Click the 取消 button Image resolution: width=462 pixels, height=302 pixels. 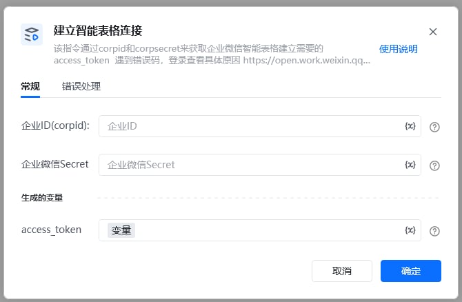coord(342,271)
